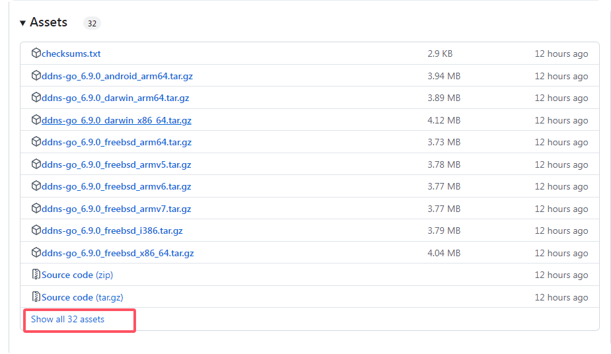Click package icon for freebsd_arm64 tarball
The image size is (611, 354).
(36, 141)
